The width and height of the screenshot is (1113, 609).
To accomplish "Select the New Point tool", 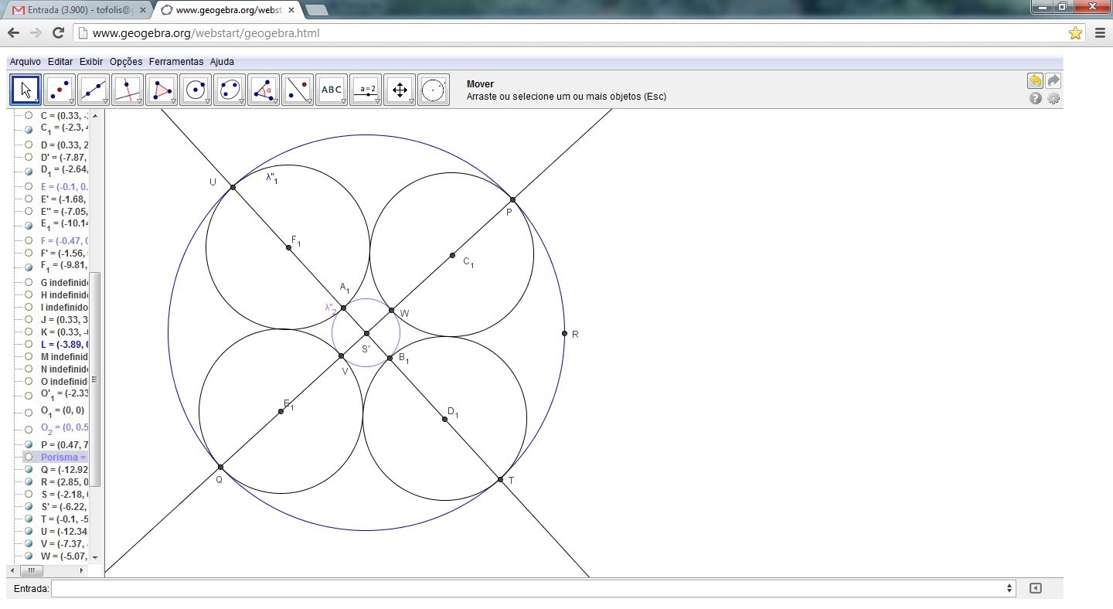I will (60, 90).
